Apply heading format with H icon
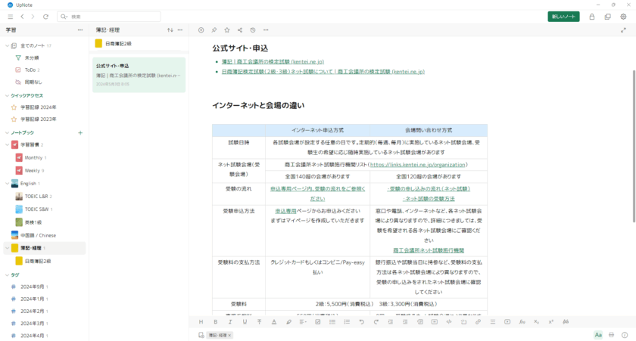Screen dimensions: 636x341 point(201,322)
